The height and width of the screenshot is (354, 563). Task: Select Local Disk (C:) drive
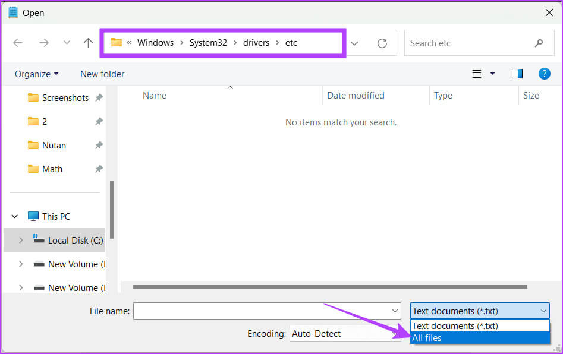coord(68,240)
